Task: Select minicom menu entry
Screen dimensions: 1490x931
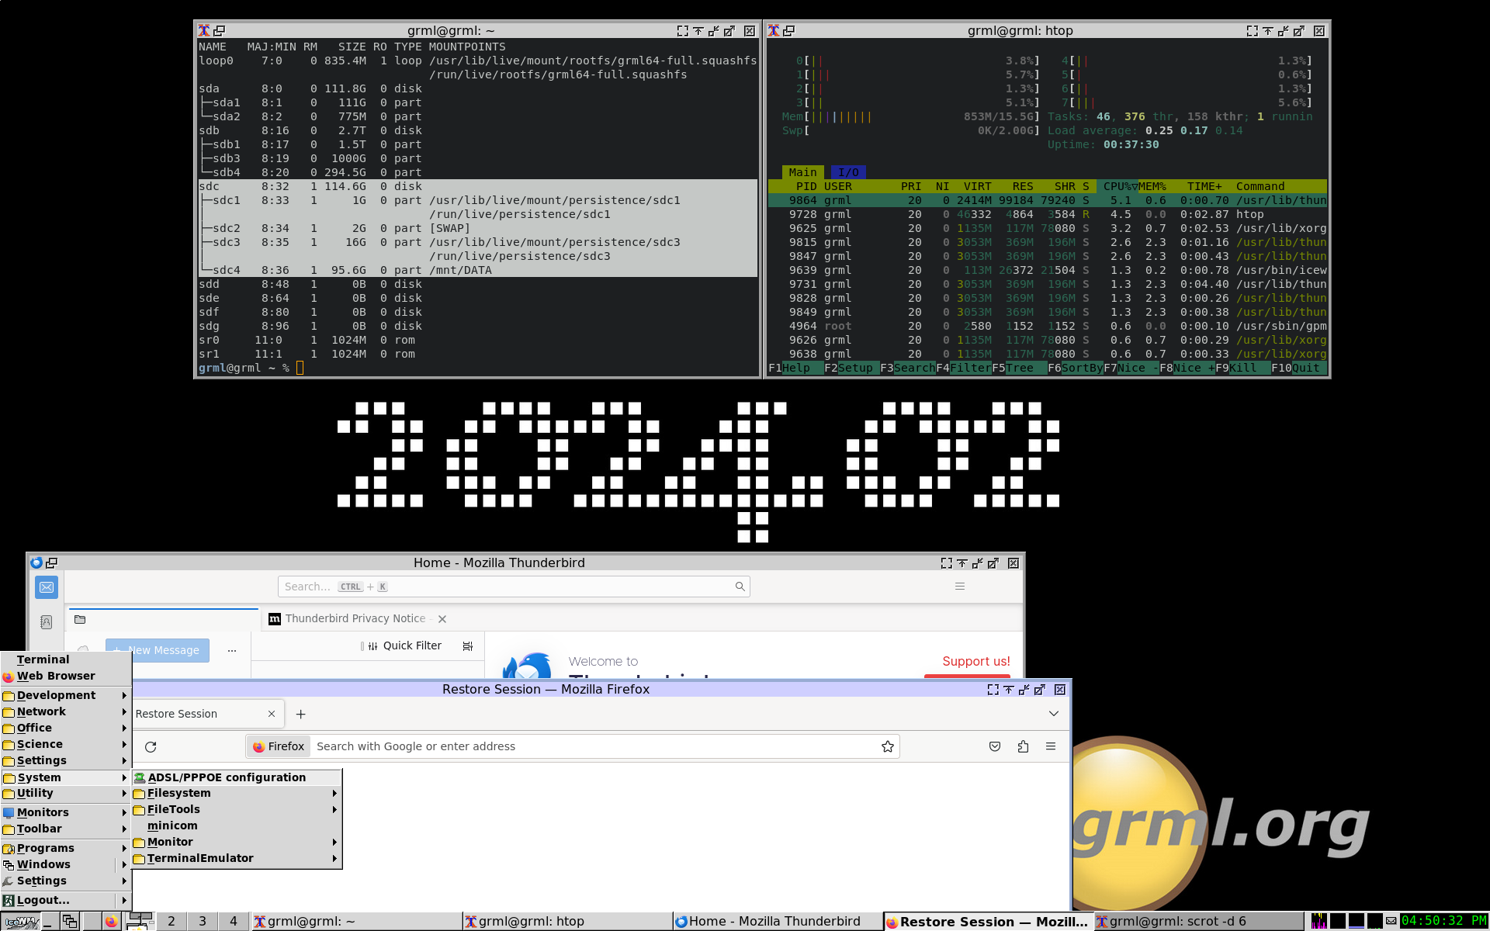Action: click(172, 825)
